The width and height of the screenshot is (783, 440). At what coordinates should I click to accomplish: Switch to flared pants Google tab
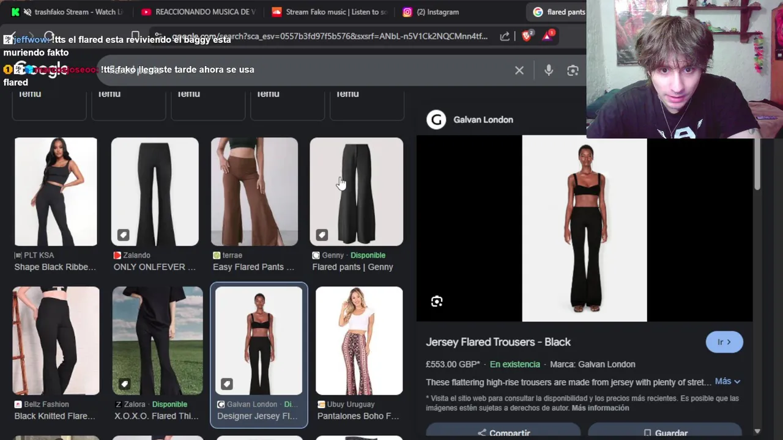pyautogui.click(x=558, y=12)
